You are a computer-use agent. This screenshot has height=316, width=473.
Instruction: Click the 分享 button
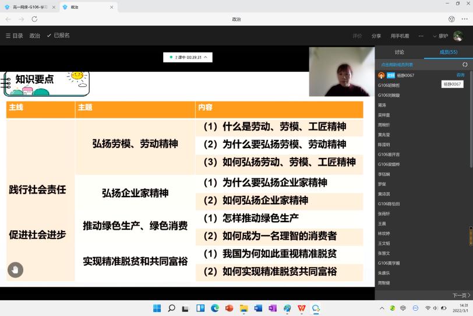[x=376, y=36]
